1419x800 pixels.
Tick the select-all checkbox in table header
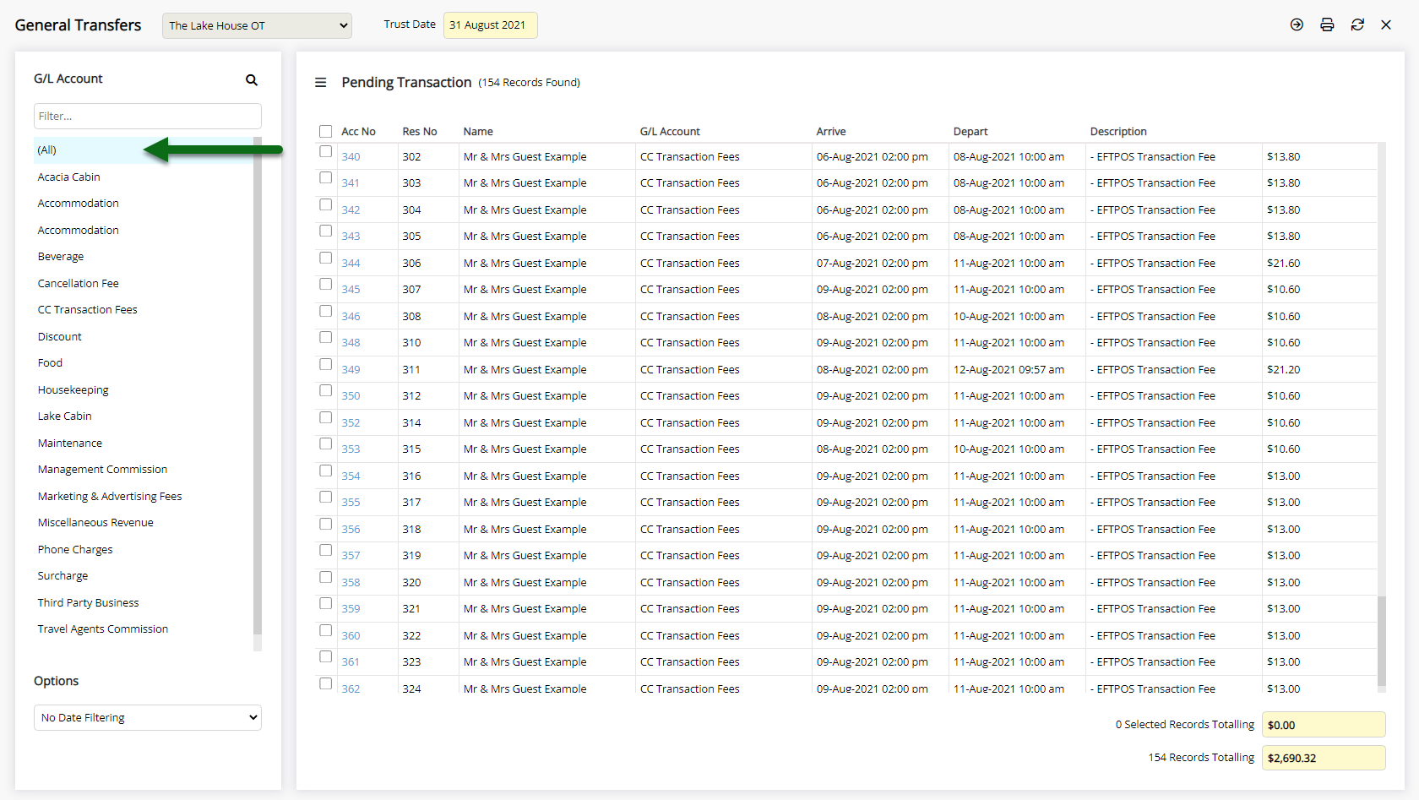pyautogui.click(x=325, y=131)
